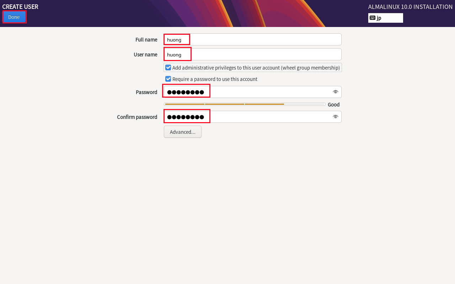Screen dimensions: 455x284
Task: Click the Done button
Action: 14,17
